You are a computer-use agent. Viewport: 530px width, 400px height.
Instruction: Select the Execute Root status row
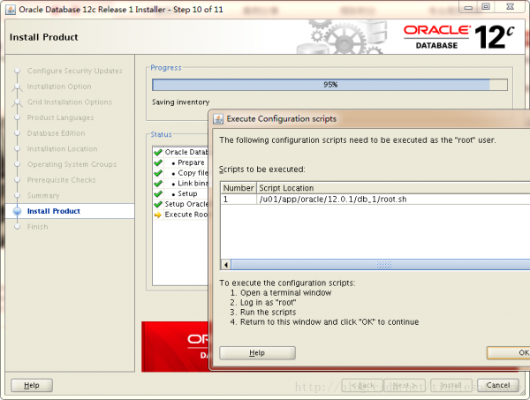(181, 215)
